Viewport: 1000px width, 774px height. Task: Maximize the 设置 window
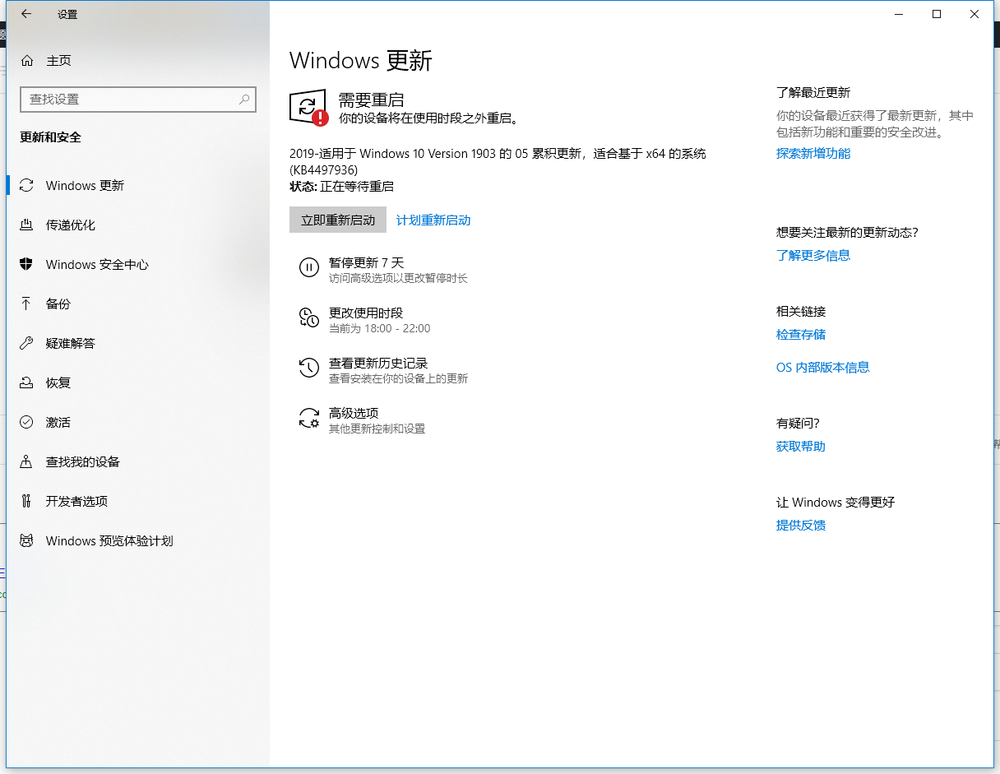(937, 14)
